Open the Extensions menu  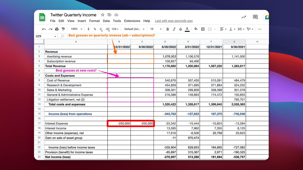click(132, 21)
